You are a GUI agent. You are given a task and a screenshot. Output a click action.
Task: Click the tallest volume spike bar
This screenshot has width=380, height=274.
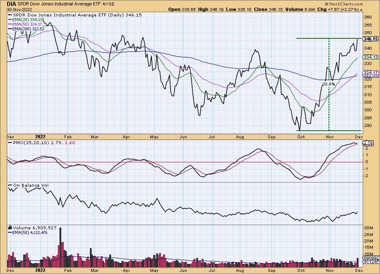[61, 239]
